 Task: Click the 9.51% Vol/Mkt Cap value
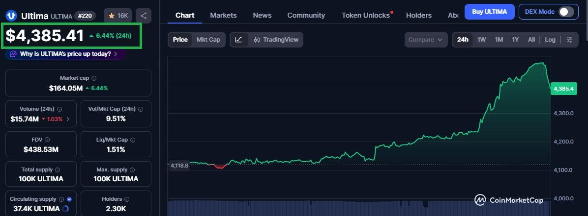point(116,119)
